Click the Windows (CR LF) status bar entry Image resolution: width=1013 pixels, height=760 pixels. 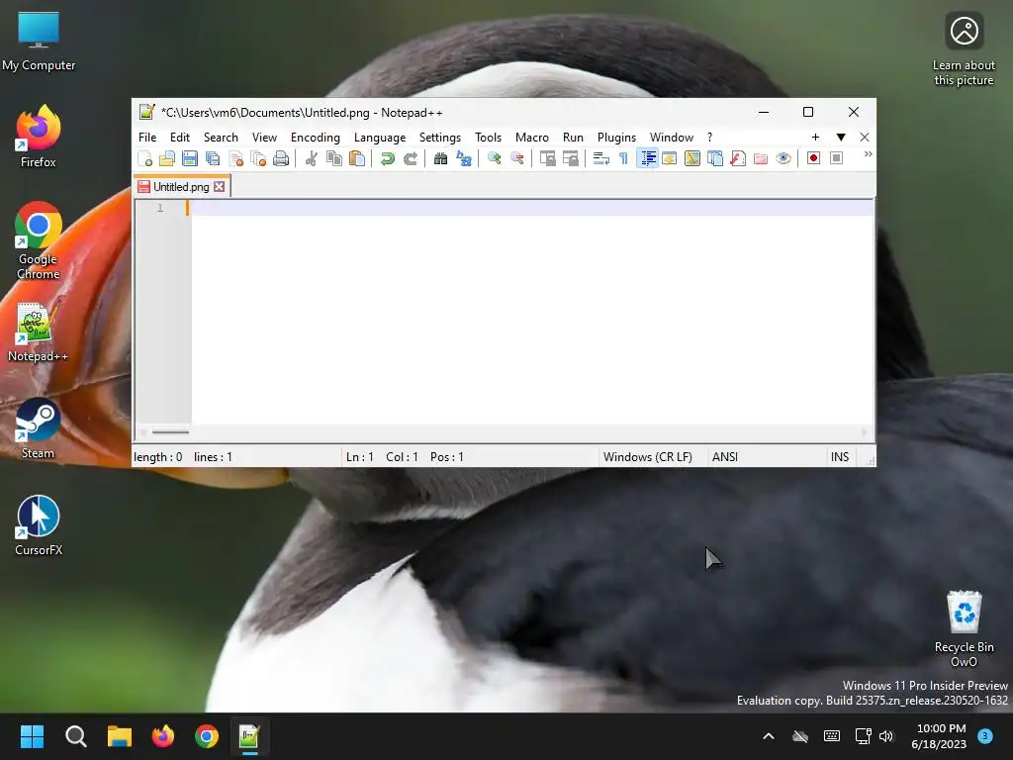(647, 457)
